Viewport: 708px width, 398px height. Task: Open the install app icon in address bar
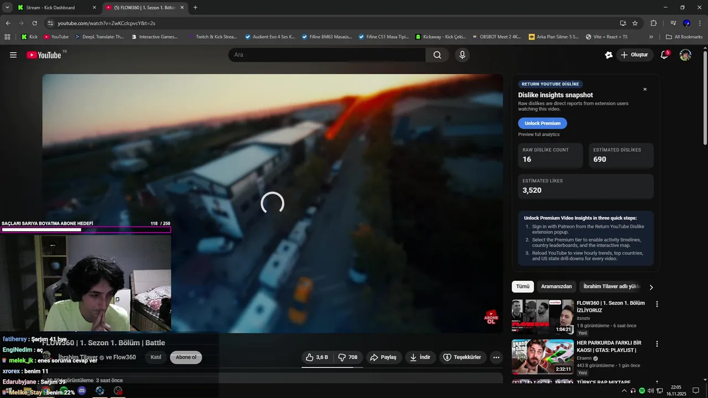[x=623, y=23]
